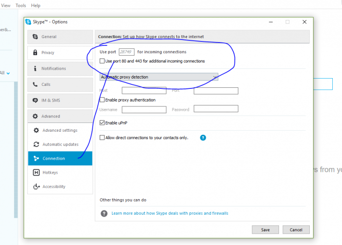The image size is (342, 245).
Task: Open the Automatic proxy detection dropdown
Action: pos(159,77)
